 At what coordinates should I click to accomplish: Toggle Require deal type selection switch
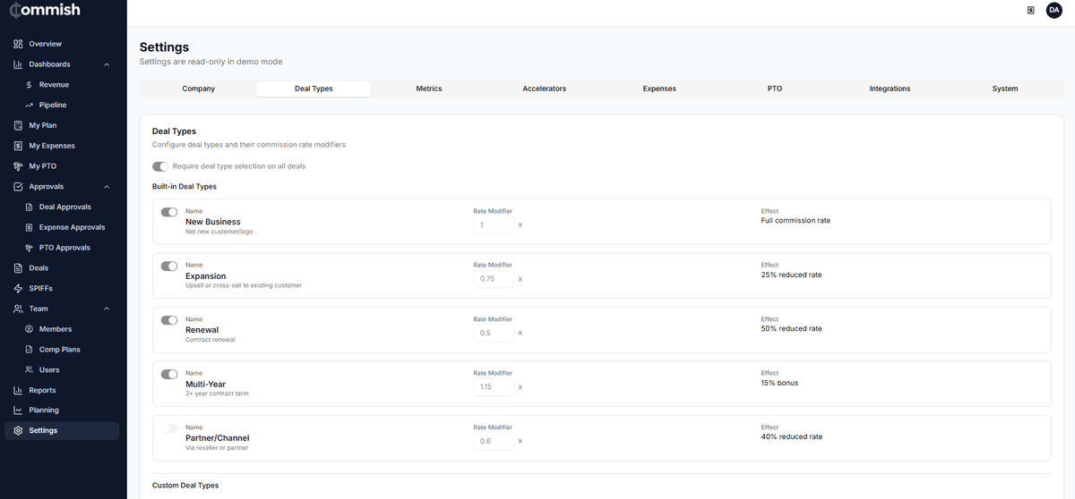click(x=160, y=166)
